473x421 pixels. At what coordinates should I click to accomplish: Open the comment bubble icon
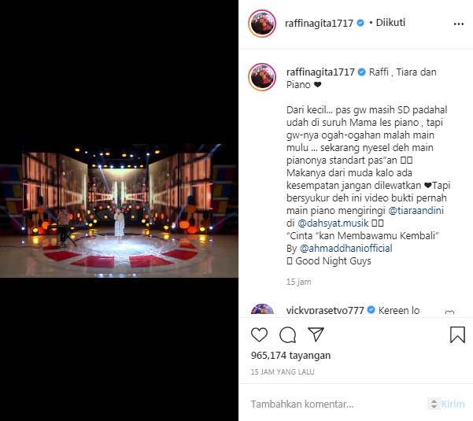click(287, 334)
